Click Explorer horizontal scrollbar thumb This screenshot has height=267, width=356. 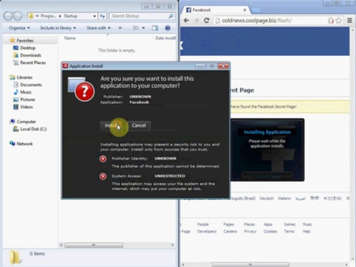click(94, 245)
